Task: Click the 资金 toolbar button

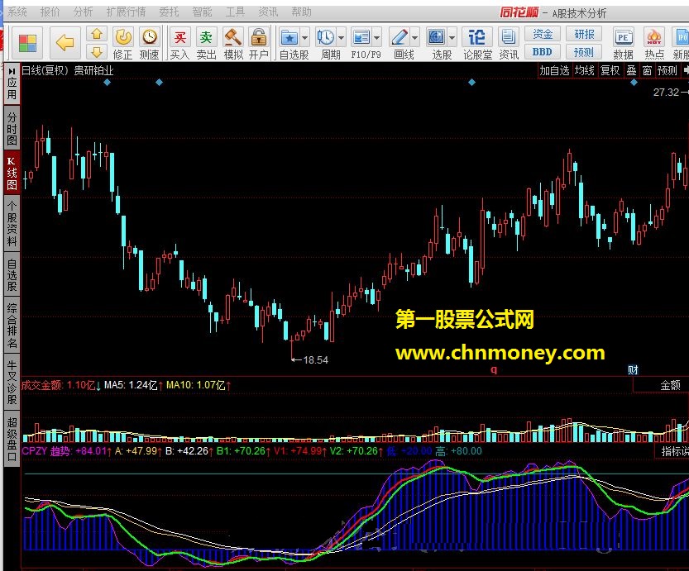Action: pyautogui.click(x=543, y=34)
